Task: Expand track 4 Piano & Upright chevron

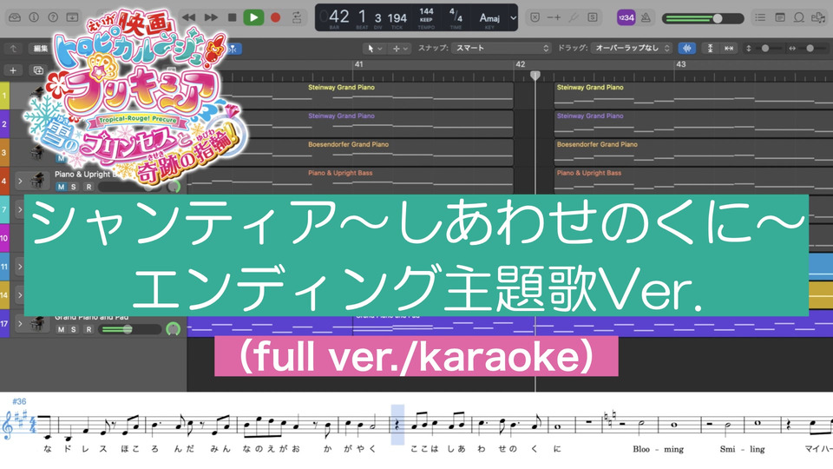Action: (20, 182)
